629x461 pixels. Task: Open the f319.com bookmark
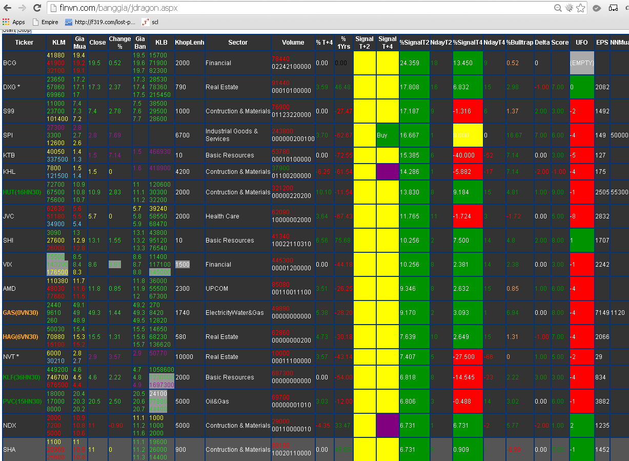(x=100, y=22)
